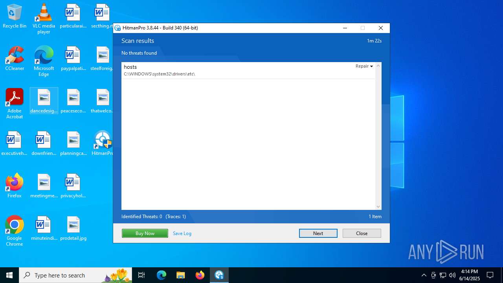Open the volume control tray icon
The width and height of the screenshot is (503, 283).
coord(452,275)
